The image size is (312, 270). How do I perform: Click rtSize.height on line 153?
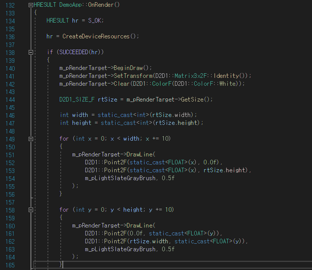pyautogui.click(x=225, y=170)
